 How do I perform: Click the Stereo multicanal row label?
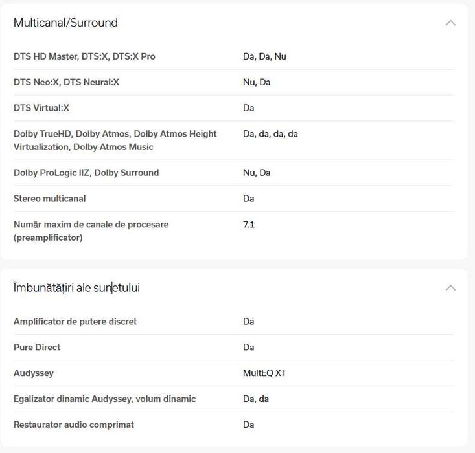(x=49, y=199)
